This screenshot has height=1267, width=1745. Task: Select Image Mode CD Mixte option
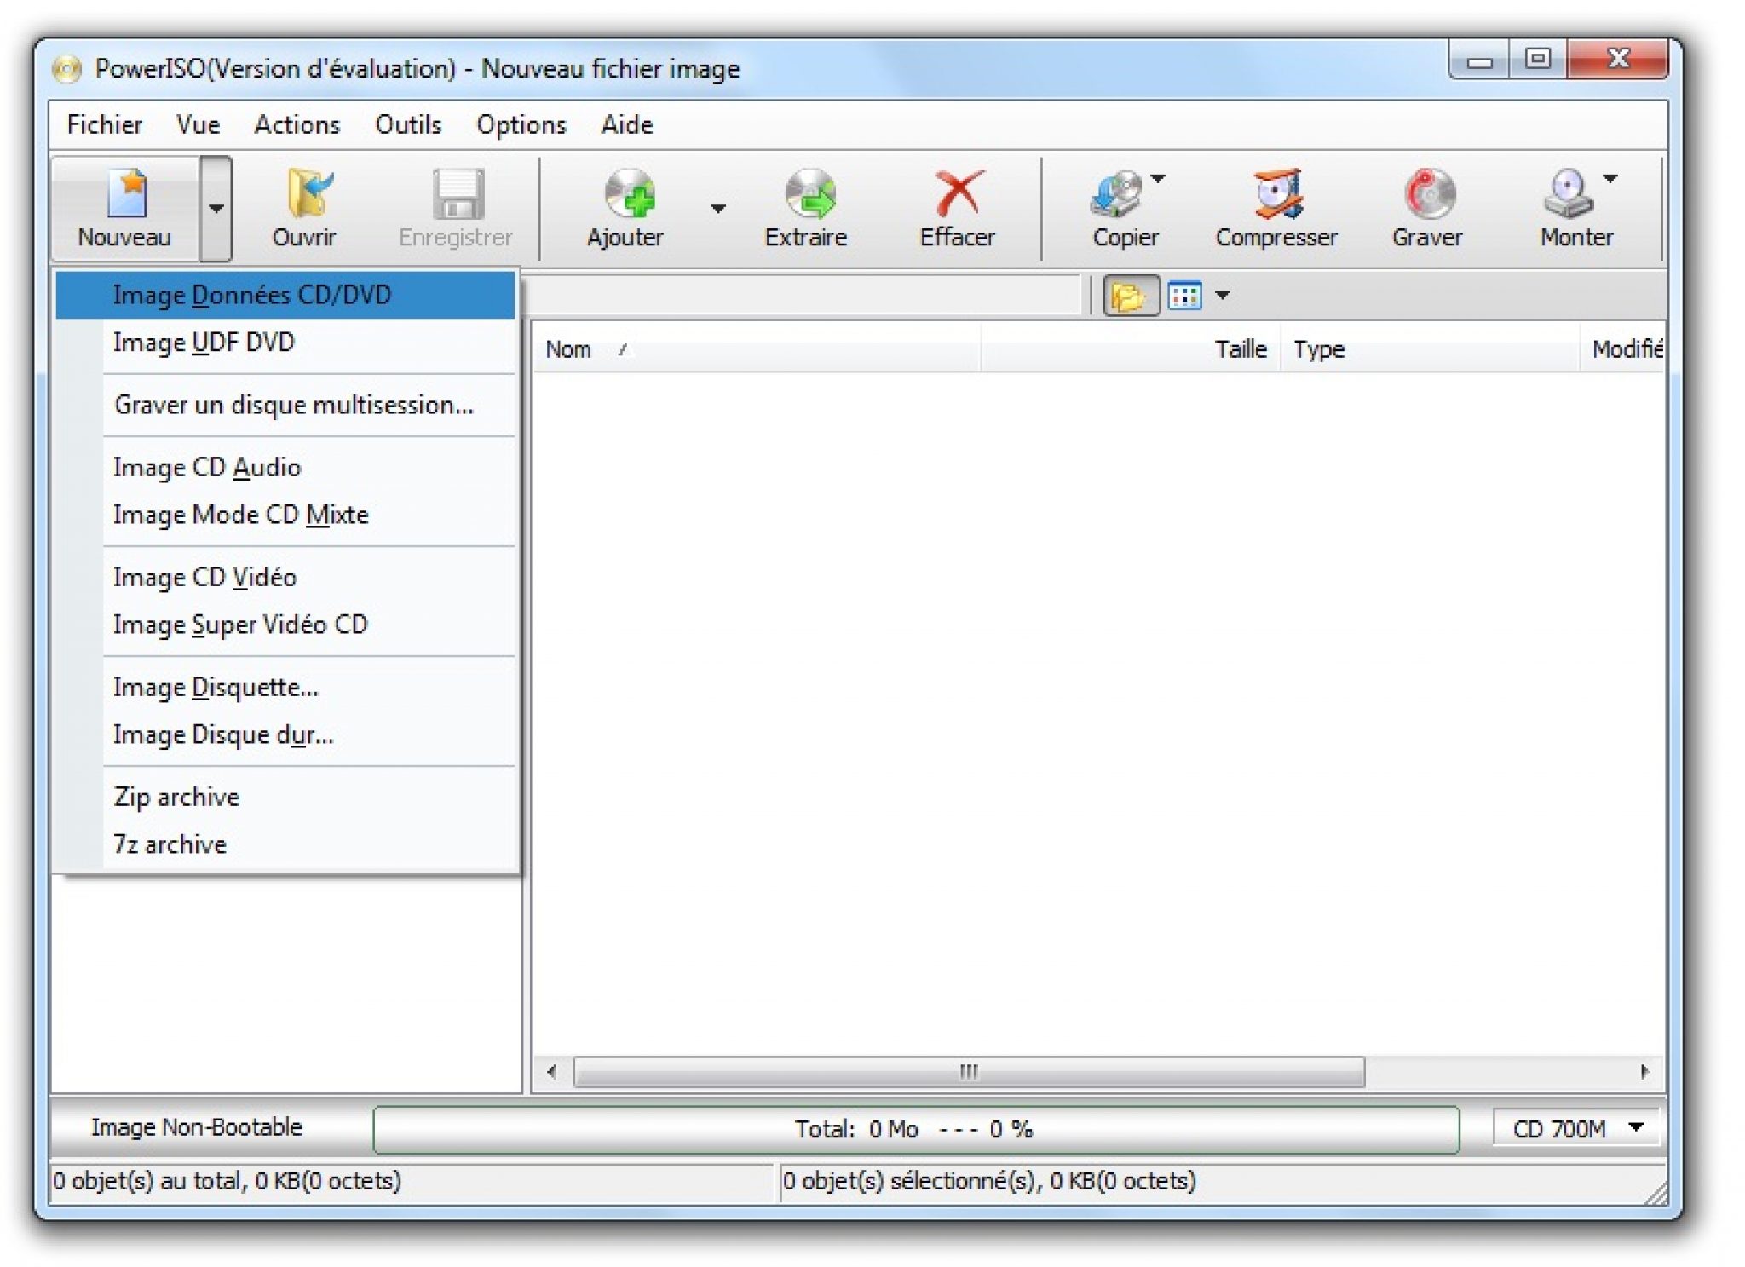pos(285,515)
